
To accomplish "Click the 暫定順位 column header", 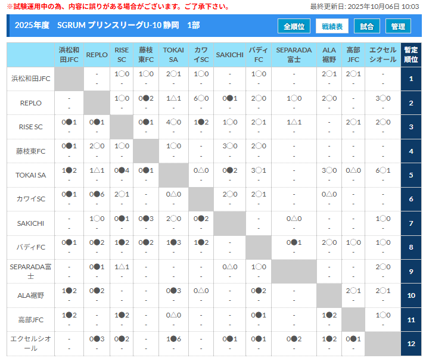I will (x=411, y=55).
